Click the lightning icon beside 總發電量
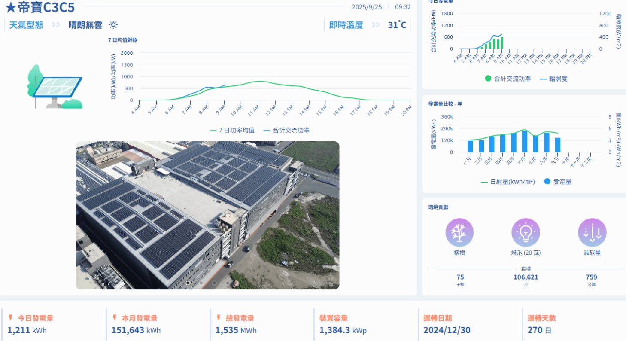Viewport: 626px width, 341px height. (x=219, y=318)
